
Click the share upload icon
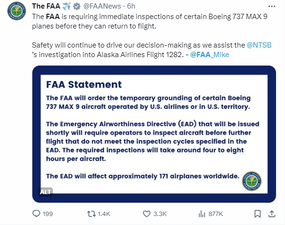click(272, 214)
